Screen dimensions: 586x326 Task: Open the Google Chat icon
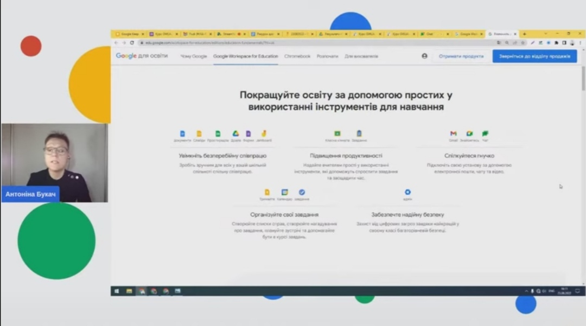[x=485, y=133]
